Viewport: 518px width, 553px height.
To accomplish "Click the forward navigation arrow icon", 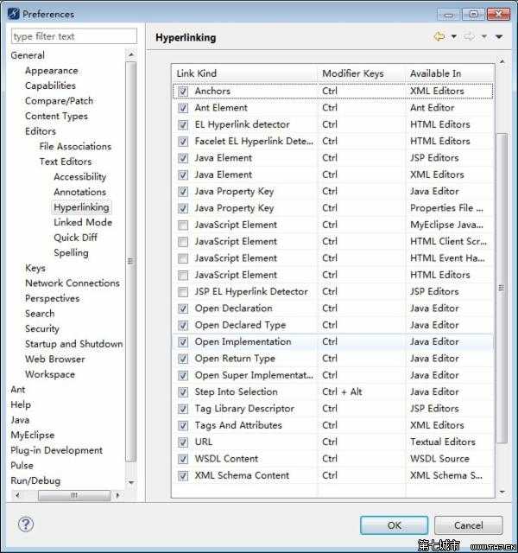I will point(470,36).
